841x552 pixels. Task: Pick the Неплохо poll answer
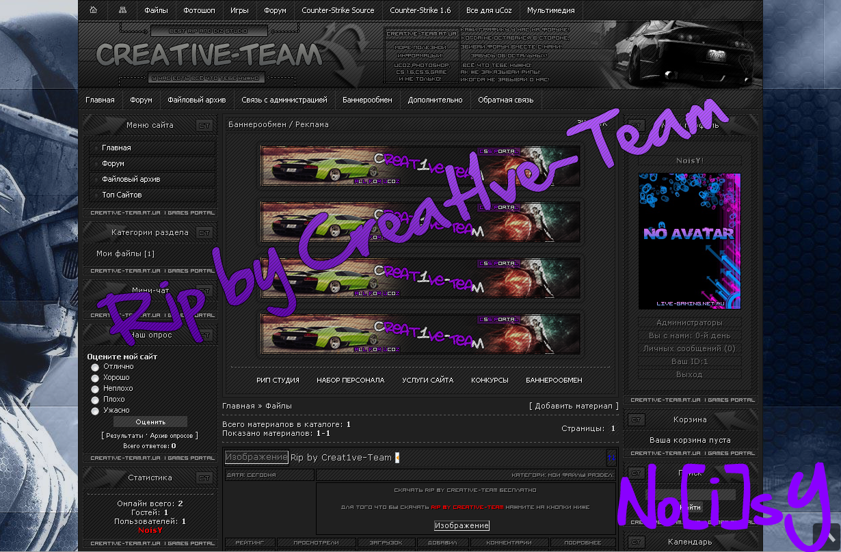pyautogui.click(x=95, y=389)
